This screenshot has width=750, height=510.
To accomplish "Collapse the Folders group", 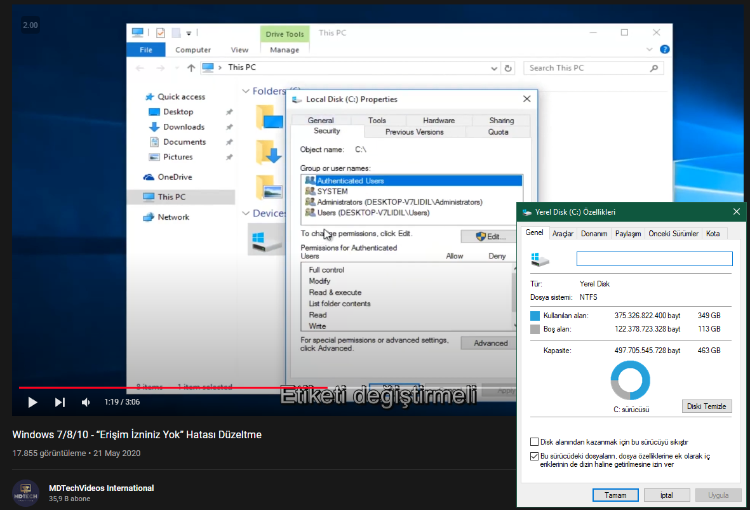I will (x=246, y=91).
